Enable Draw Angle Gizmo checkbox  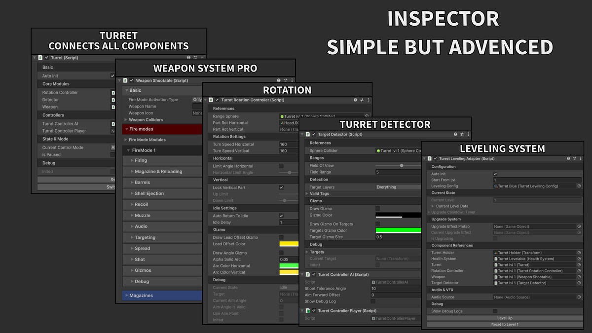281,253
